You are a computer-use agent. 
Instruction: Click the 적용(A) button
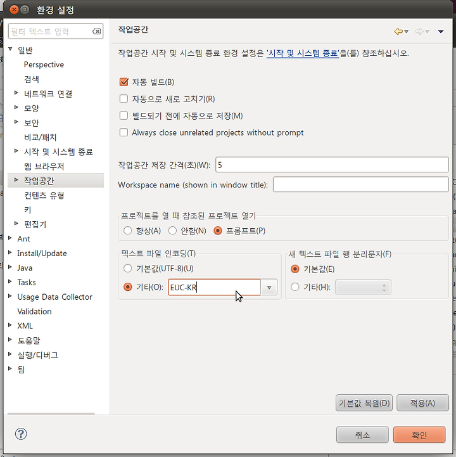422,403
